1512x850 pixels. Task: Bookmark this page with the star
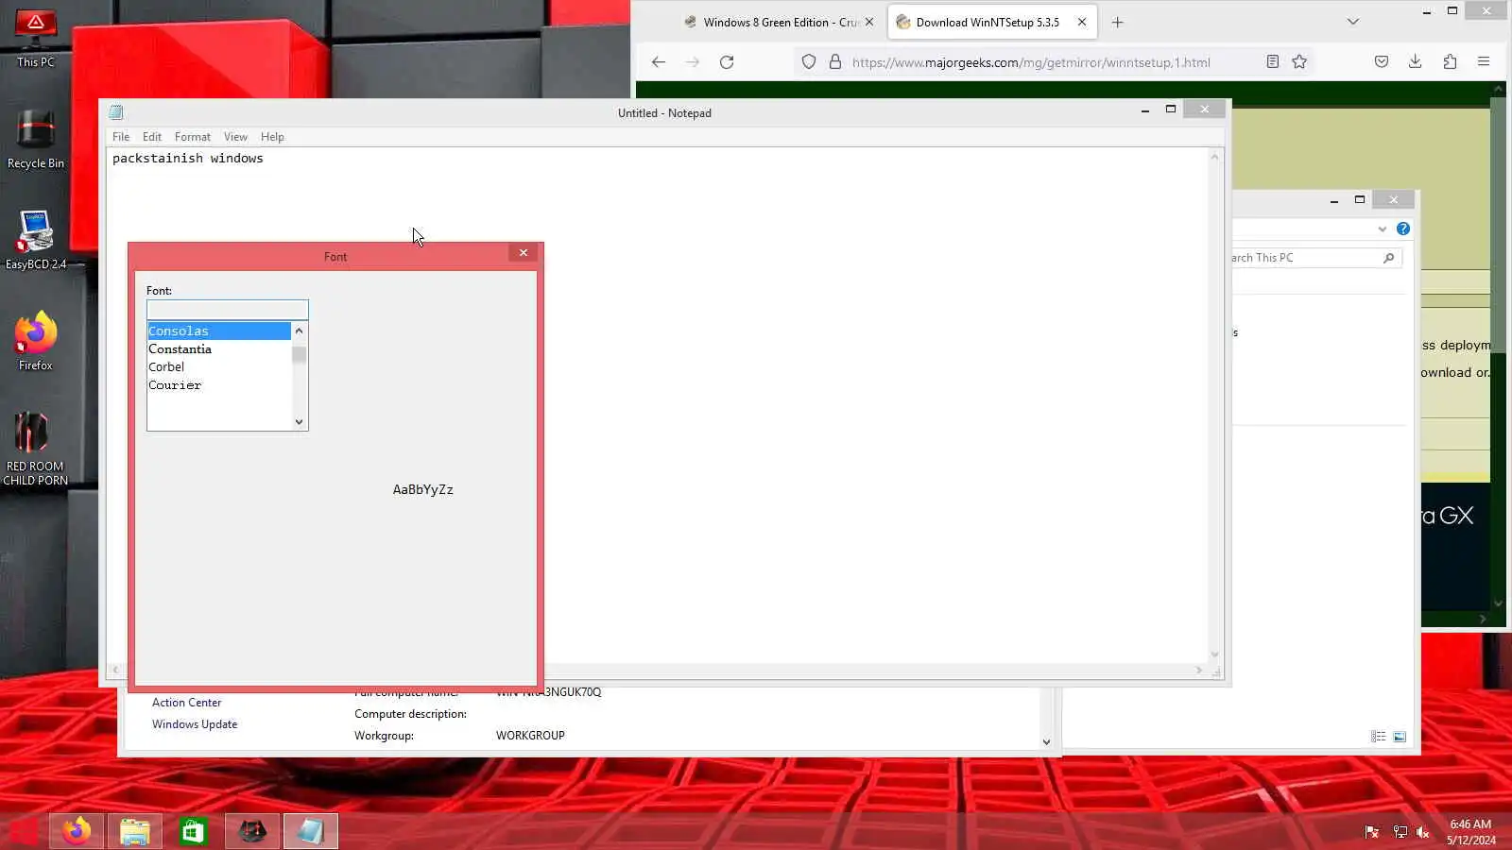(1299, 62)
